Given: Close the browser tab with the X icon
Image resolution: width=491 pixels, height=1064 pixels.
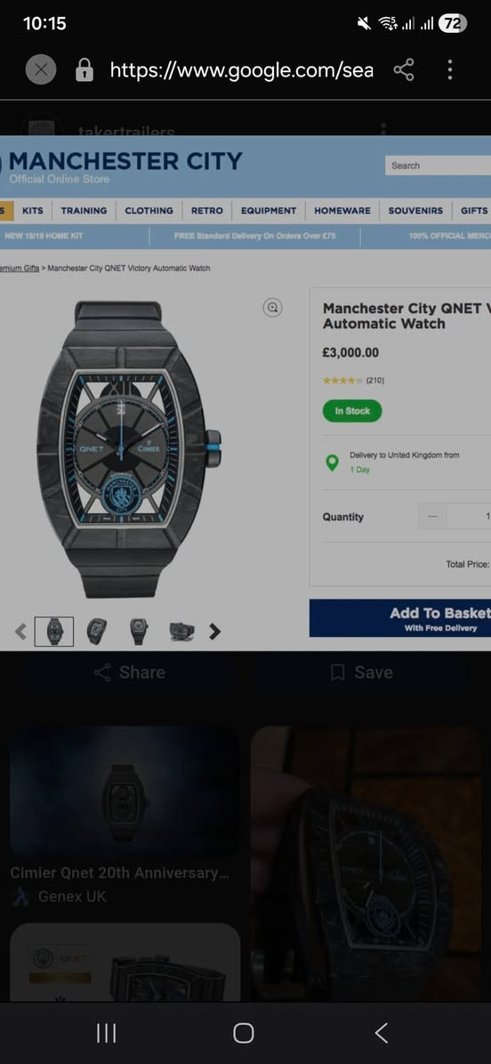Looking at the screenshot, I should pyautogui.click(x=41, y=69).
